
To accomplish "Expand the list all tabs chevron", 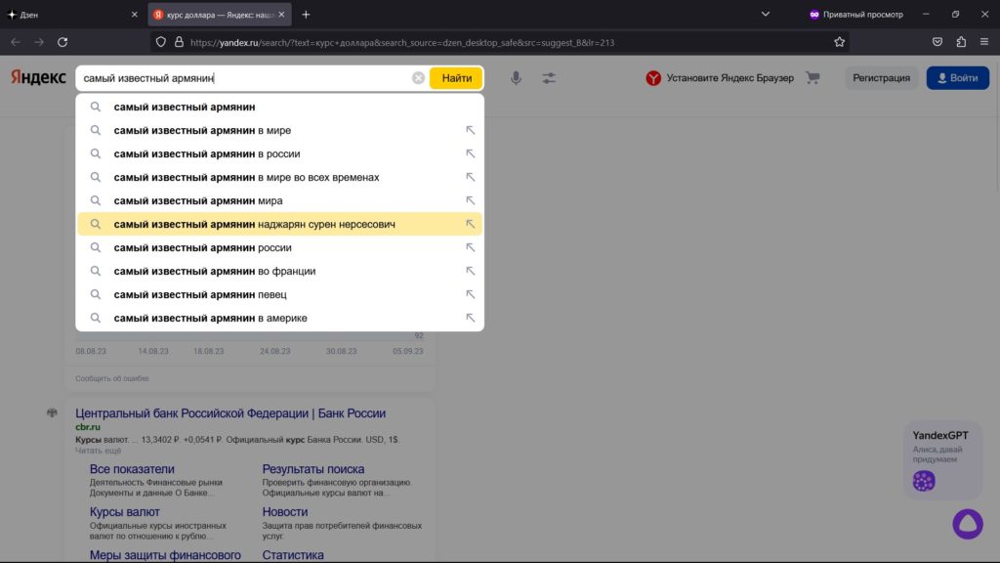I will 766,14.
